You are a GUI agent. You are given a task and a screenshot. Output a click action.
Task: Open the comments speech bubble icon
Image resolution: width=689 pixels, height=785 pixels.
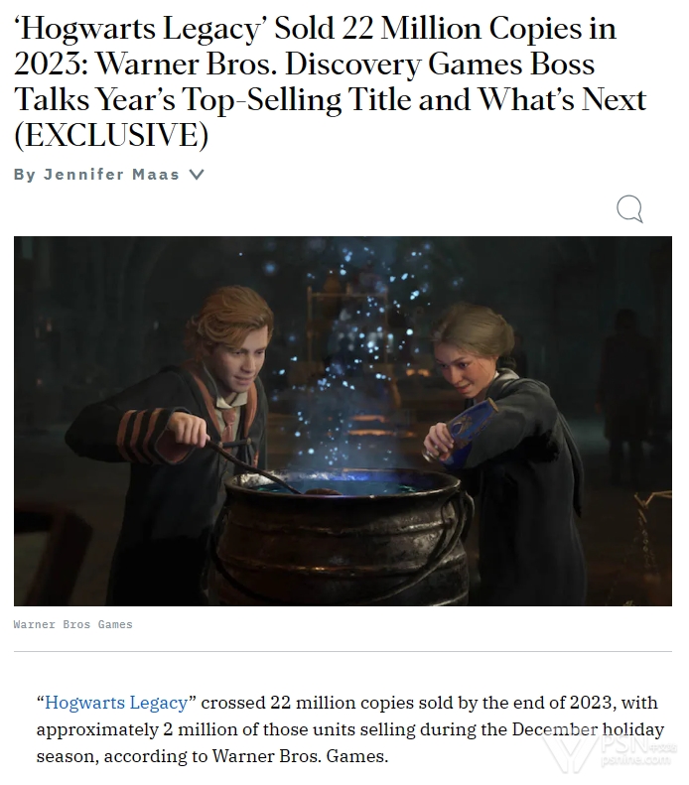pyautogui.click(x=629, y=208)
